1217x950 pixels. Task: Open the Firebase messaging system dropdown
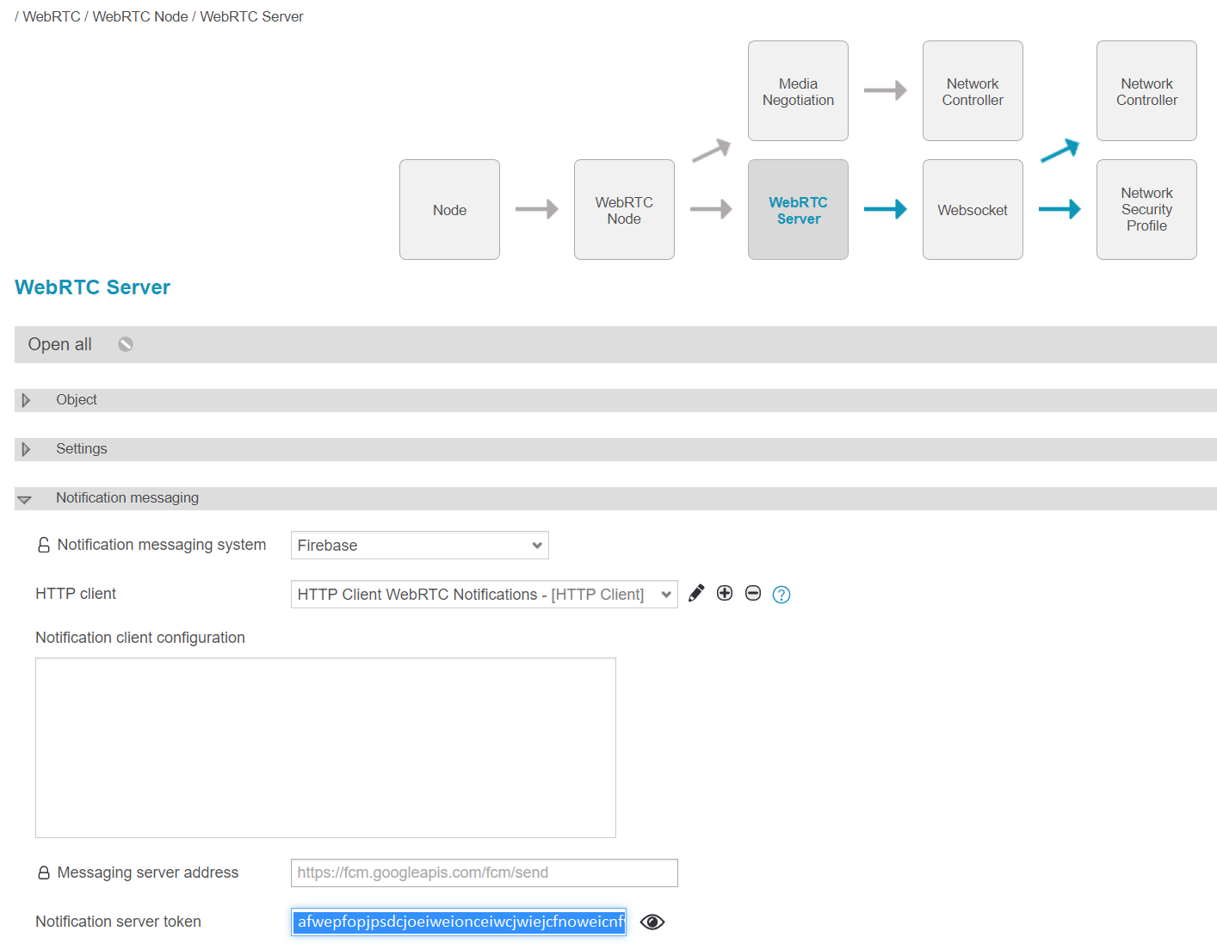[x=419, y=546]
